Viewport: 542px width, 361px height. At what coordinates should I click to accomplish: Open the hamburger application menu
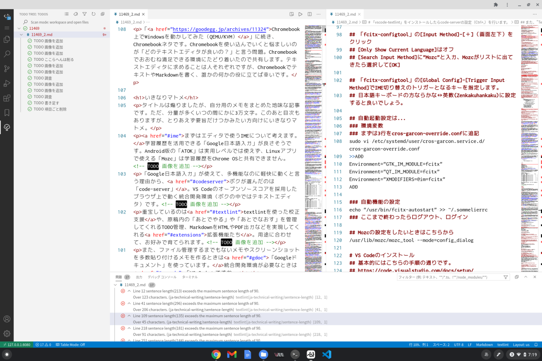click(7, 28)
